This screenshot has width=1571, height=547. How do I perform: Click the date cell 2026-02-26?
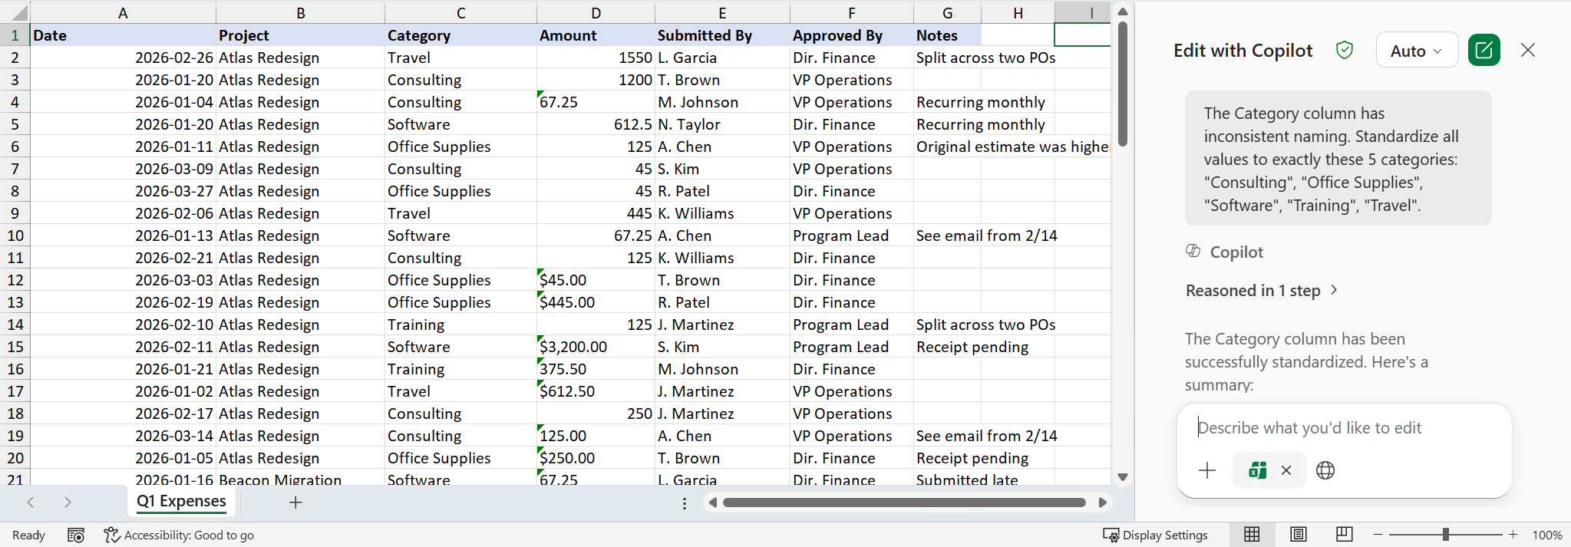[123, 58]
